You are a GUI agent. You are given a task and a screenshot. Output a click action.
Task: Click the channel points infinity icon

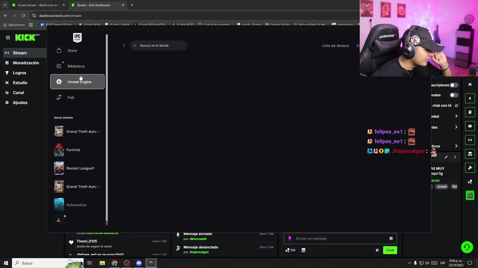pyautogui.click(x=291, y=250)
